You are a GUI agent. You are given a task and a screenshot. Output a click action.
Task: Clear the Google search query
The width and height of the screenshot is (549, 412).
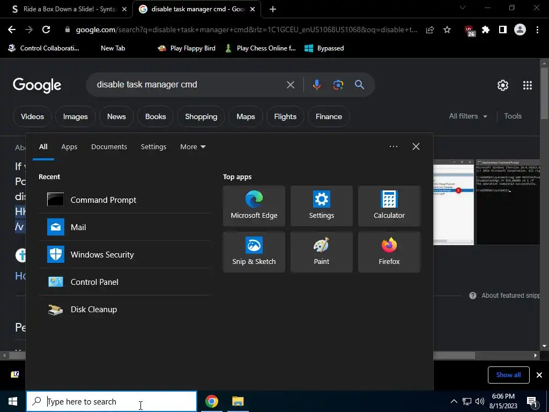click(290, 84)
